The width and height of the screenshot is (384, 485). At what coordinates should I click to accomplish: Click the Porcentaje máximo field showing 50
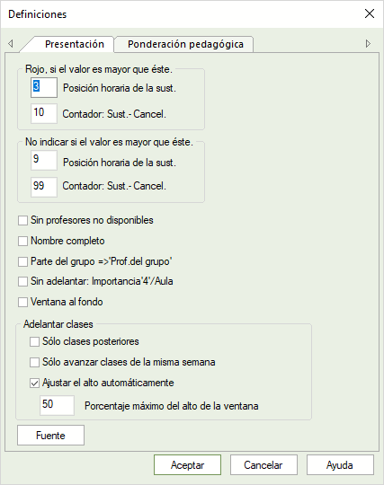click(58, 405)
